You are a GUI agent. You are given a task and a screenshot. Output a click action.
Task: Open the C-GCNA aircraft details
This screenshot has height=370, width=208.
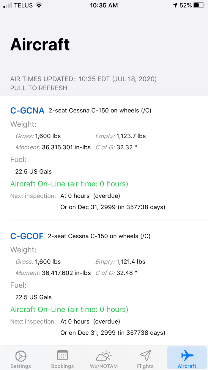[27, 110]
